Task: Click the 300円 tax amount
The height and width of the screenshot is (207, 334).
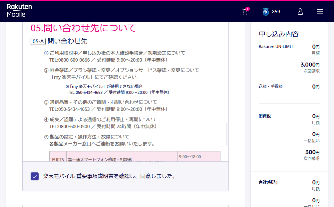Action: [x=312, y=152]
